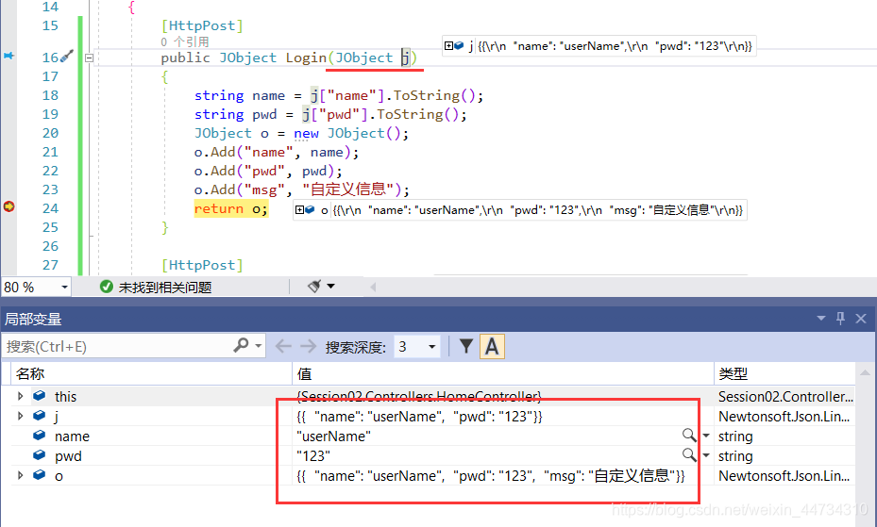Click the 未找到相关问题 status text
Viewport: 877px width, 527px height.
pos(165,288)
